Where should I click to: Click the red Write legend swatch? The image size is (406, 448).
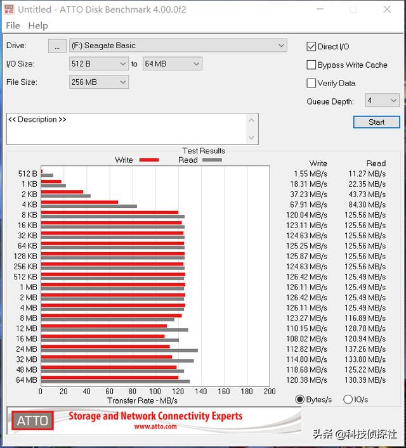coord(149,160)
